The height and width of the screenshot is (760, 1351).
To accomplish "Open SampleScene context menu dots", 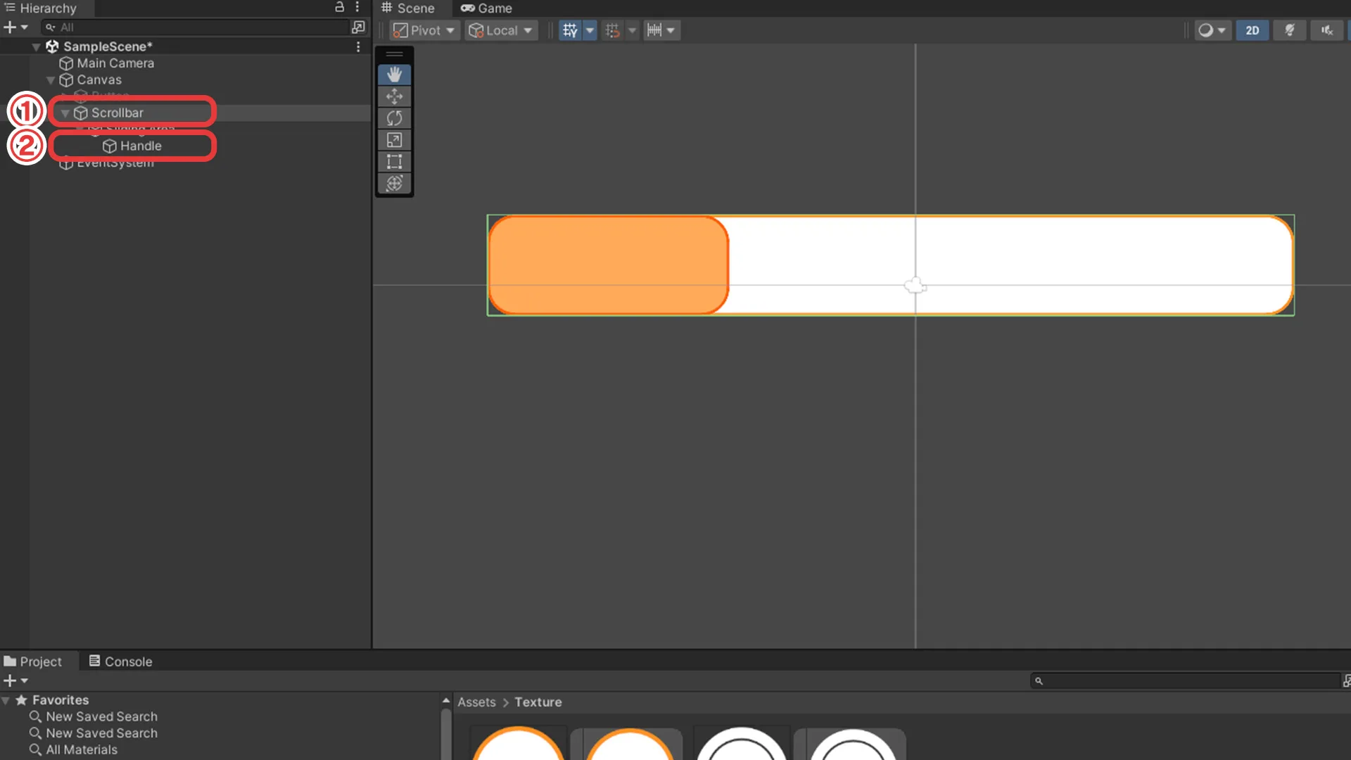I will 358,46.
